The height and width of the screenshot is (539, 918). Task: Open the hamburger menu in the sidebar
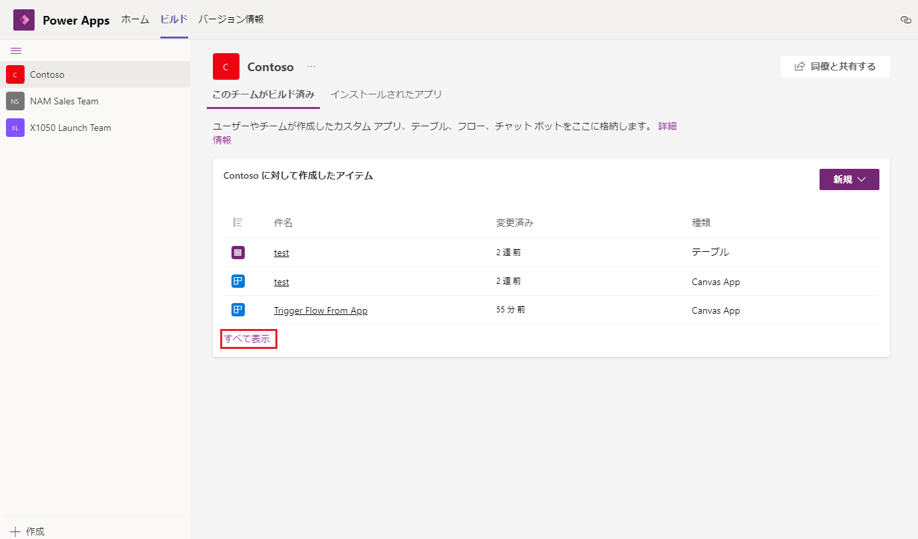(x=16, y=51)
